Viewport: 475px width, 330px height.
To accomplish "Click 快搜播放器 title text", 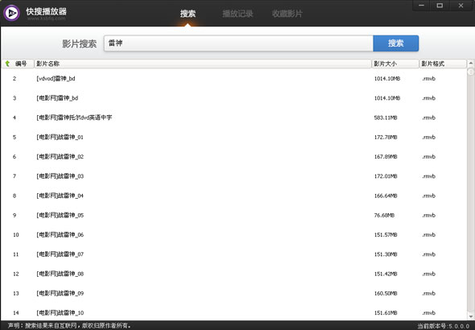I will click(x=46, y=11).
